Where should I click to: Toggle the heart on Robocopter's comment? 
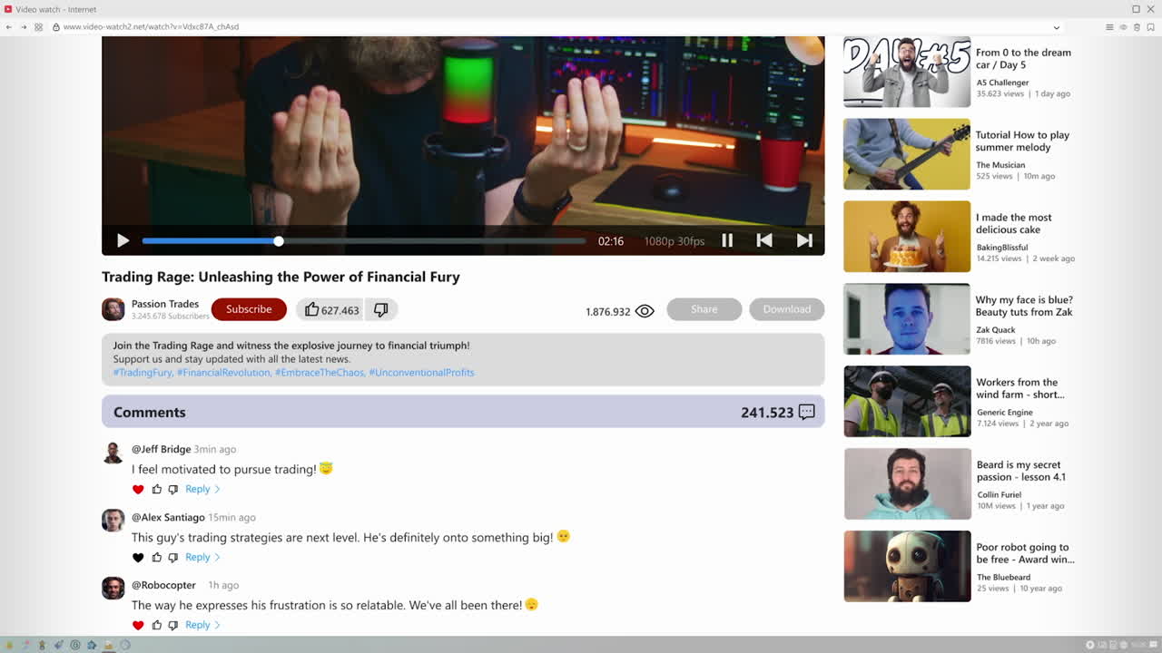pyautogui.click(x=138, y=626)
